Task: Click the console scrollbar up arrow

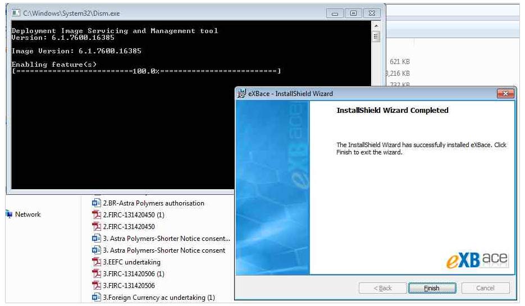Action: [x=376, y=26]
